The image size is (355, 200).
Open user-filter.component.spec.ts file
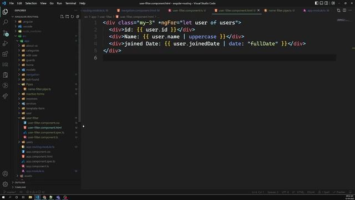(45, 132)
